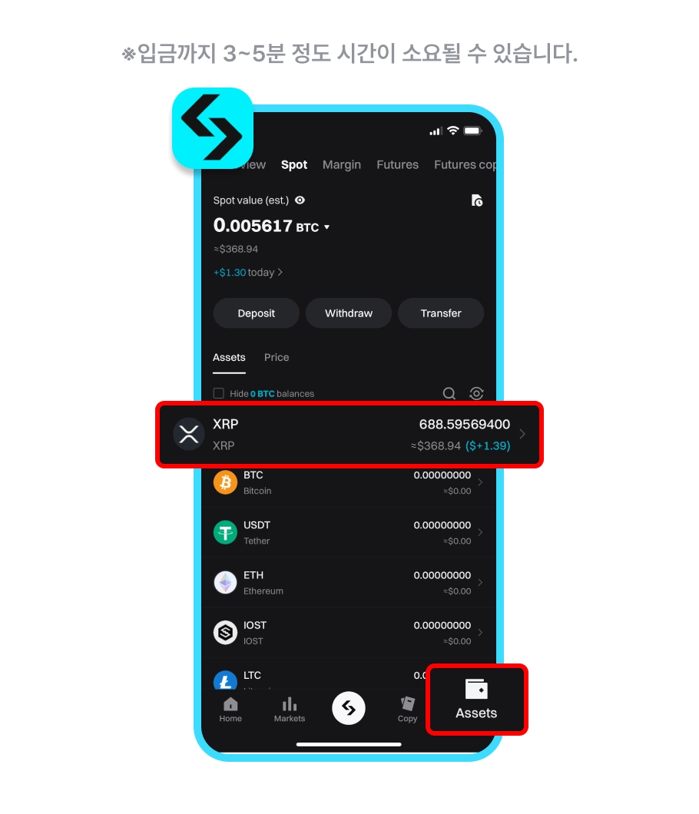This screenshot has height=814, width=699.
Task: Switch to the Futures tab
Action: click(x=397, y=164)
